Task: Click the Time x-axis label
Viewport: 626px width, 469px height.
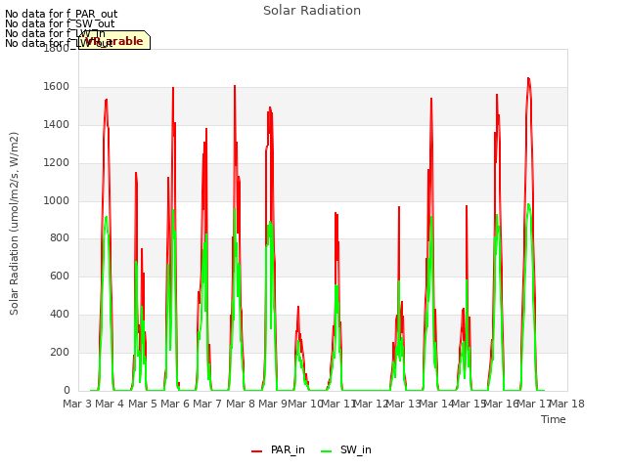Action: point(554,419)
